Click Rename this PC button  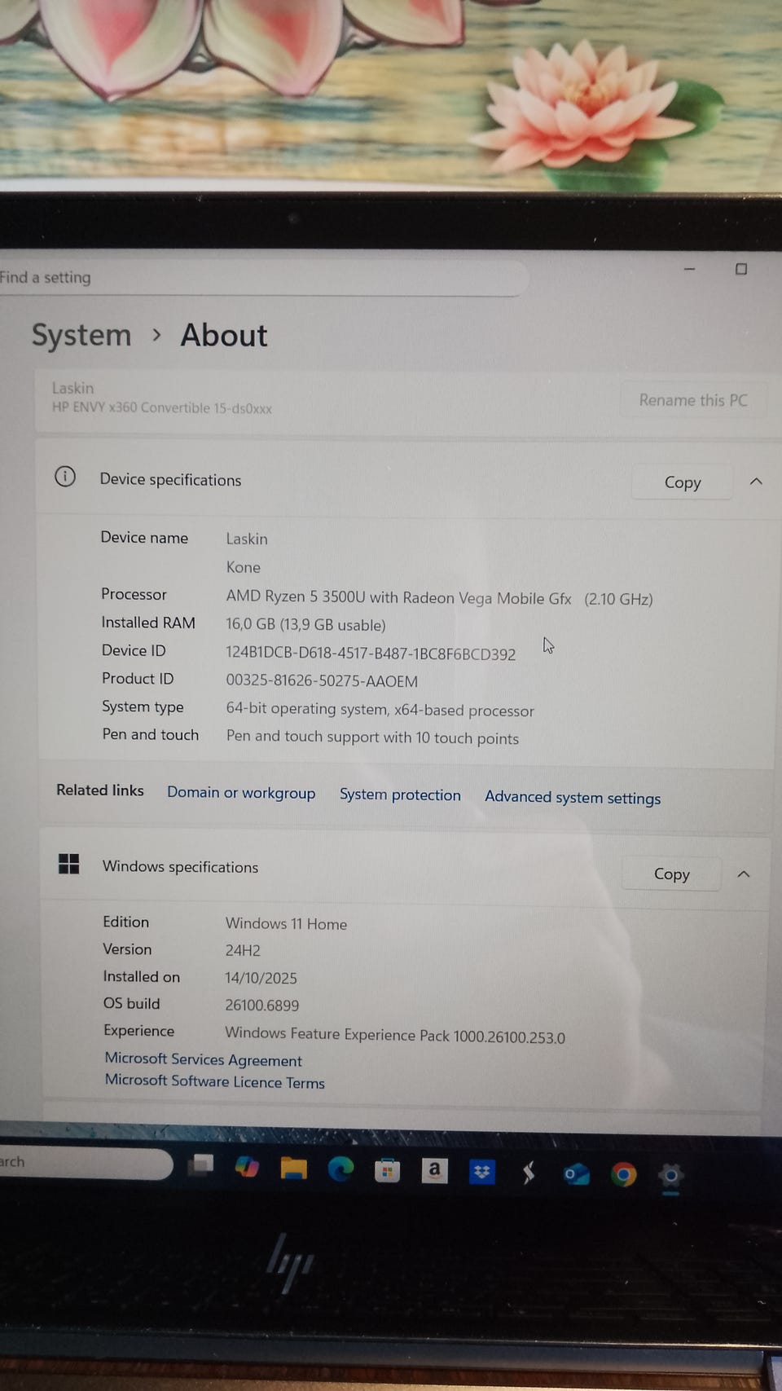click(693, 400)
